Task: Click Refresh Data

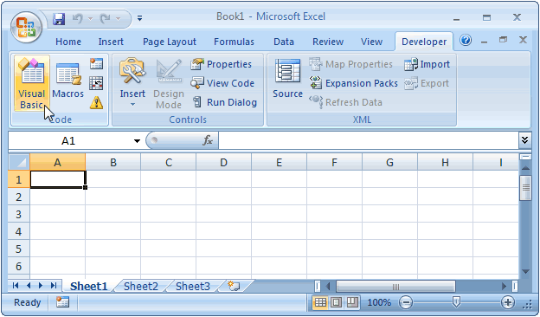Action: coord(346,102)
